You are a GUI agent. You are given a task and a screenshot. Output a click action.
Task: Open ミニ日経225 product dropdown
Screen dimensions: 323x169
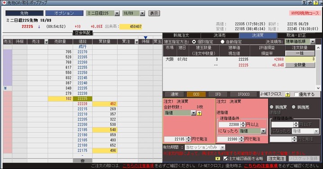pyautogui.click(x=117, y=13)
